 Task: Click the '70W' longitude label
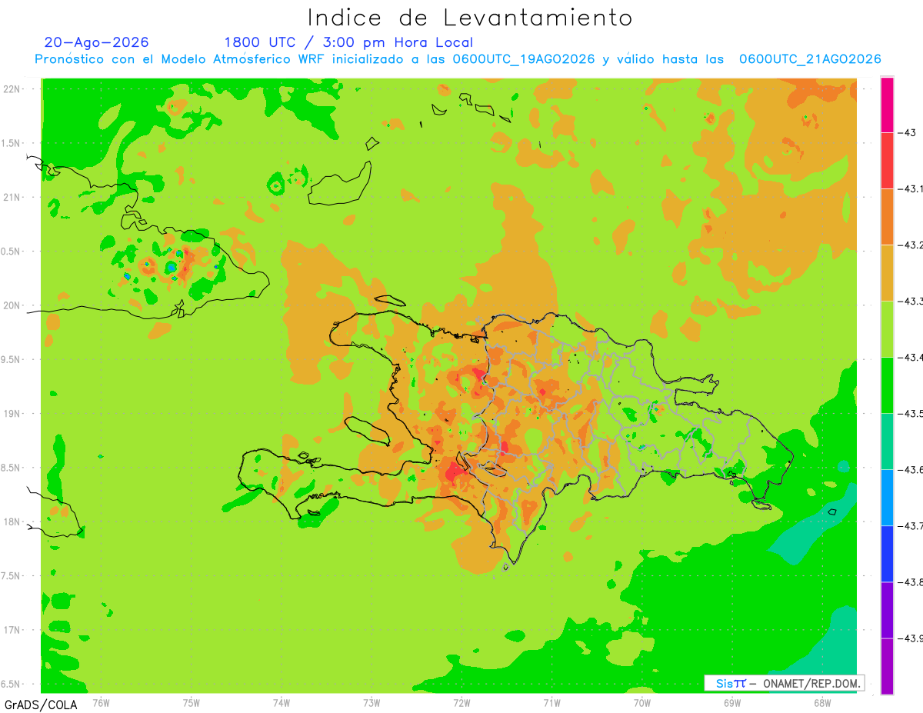(x=642, y=702)
